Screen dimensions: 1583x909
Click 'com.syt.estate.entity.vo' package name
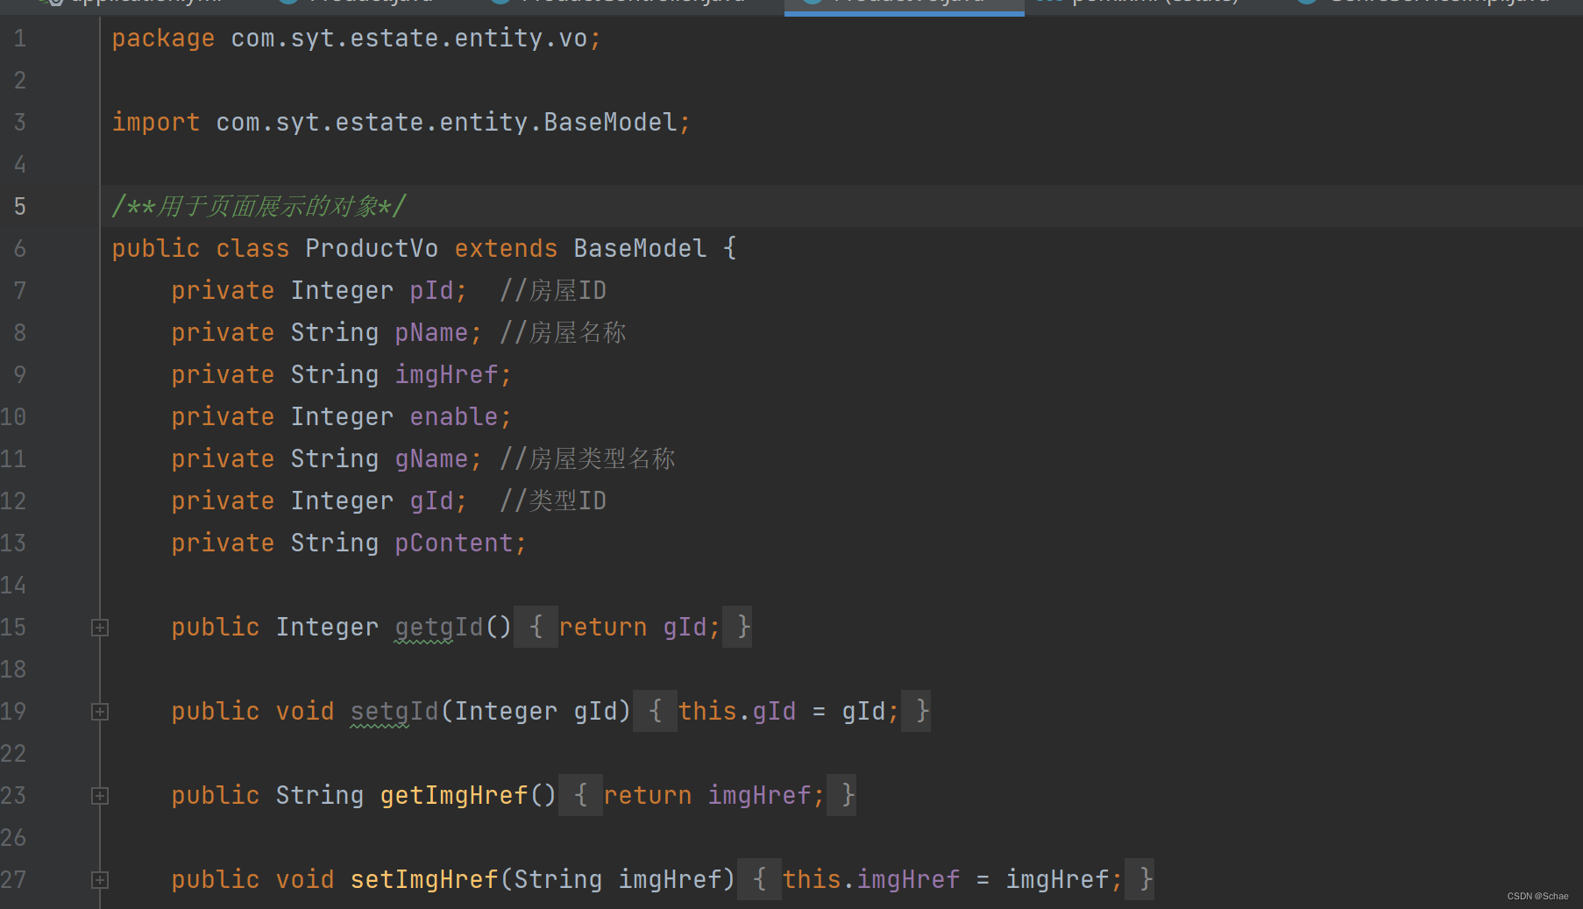[409, 39]
